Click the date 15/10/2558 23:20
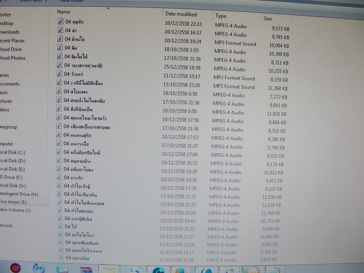The width and height of the screenshot is (364, 273). click(x=181, y=85)
